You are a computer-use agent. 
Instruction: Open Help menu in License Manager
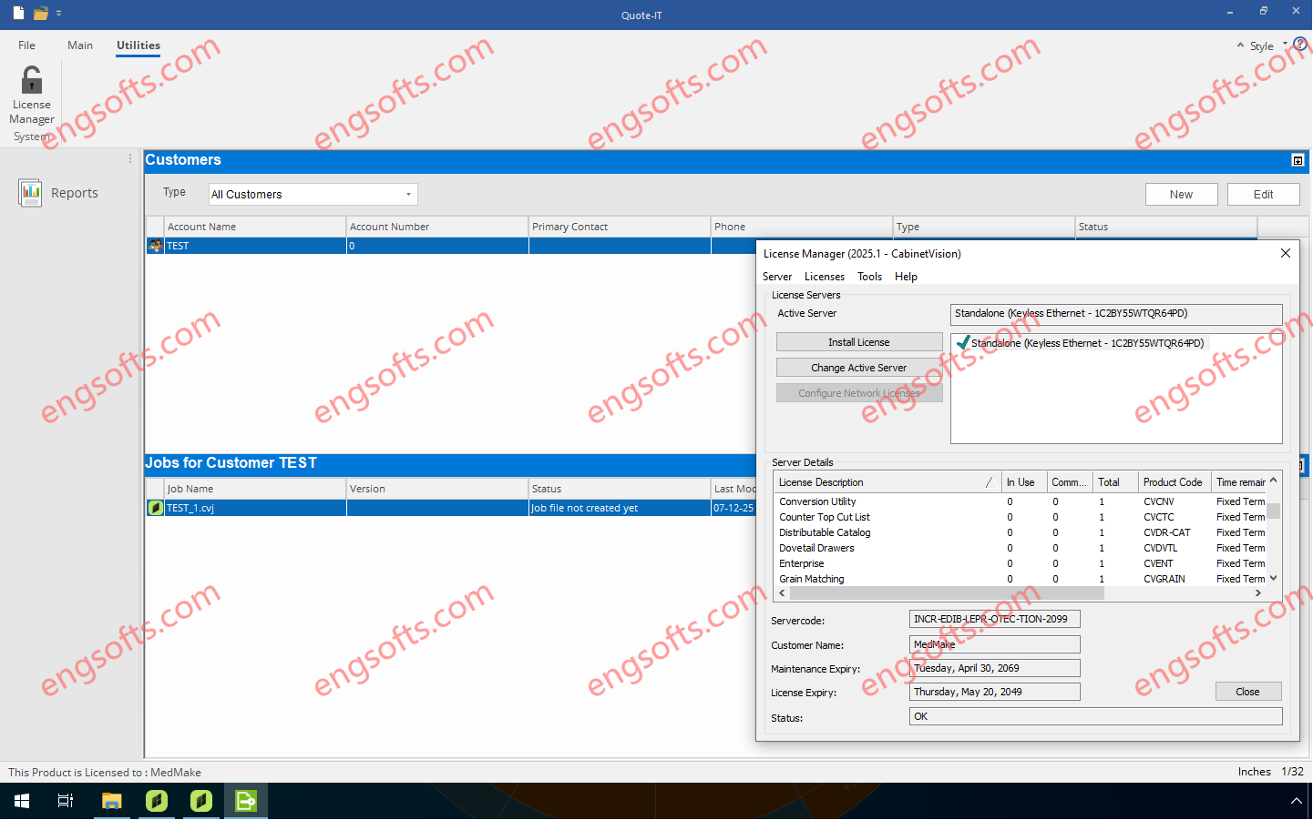906,277
